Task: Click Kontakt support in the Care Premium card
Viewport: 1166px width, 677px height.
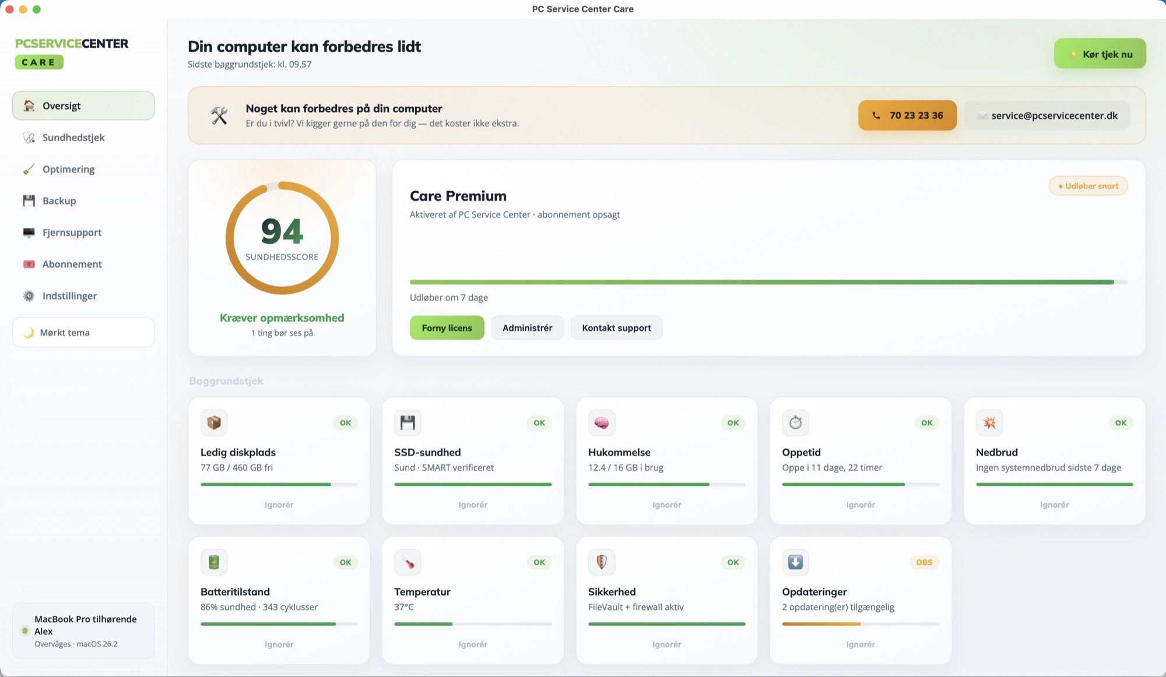Action: click(x=616, y=327)
